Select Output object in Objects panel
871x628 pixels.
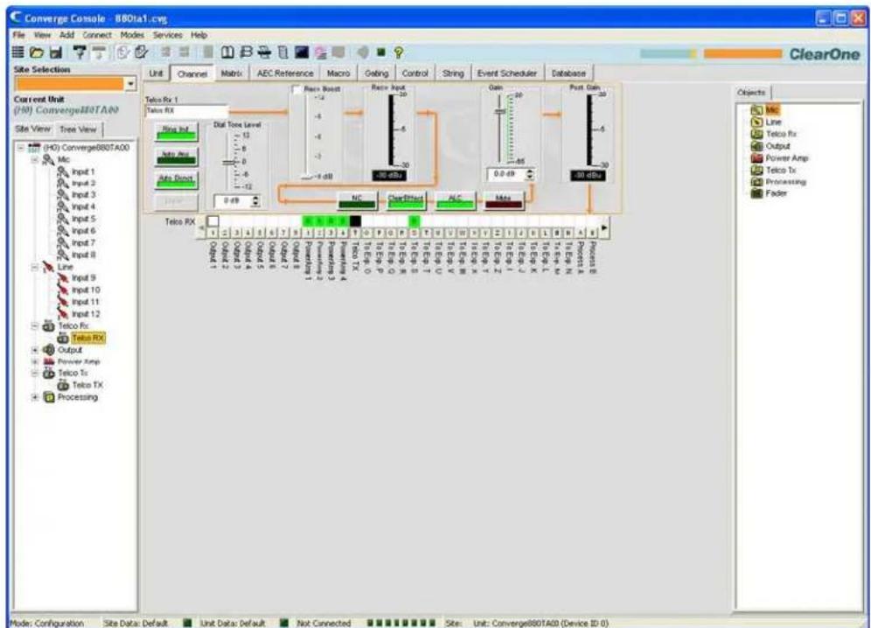click(770, 146)
